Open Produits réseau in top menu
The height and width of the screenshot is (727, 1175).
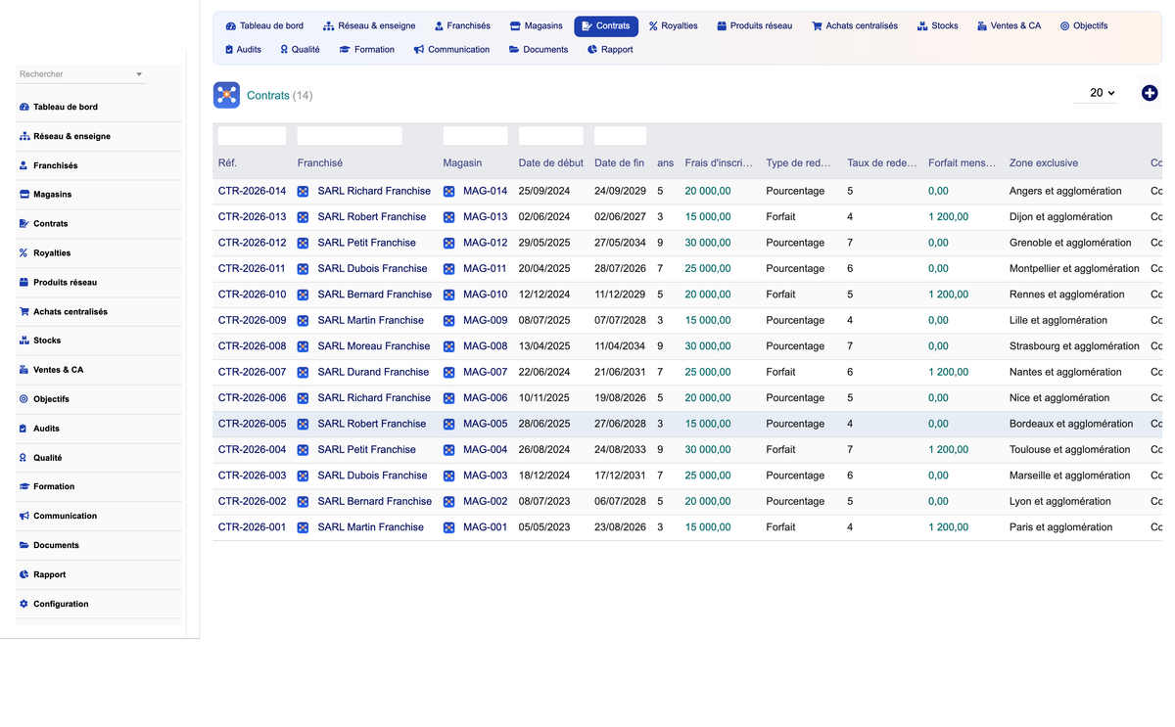754,26
